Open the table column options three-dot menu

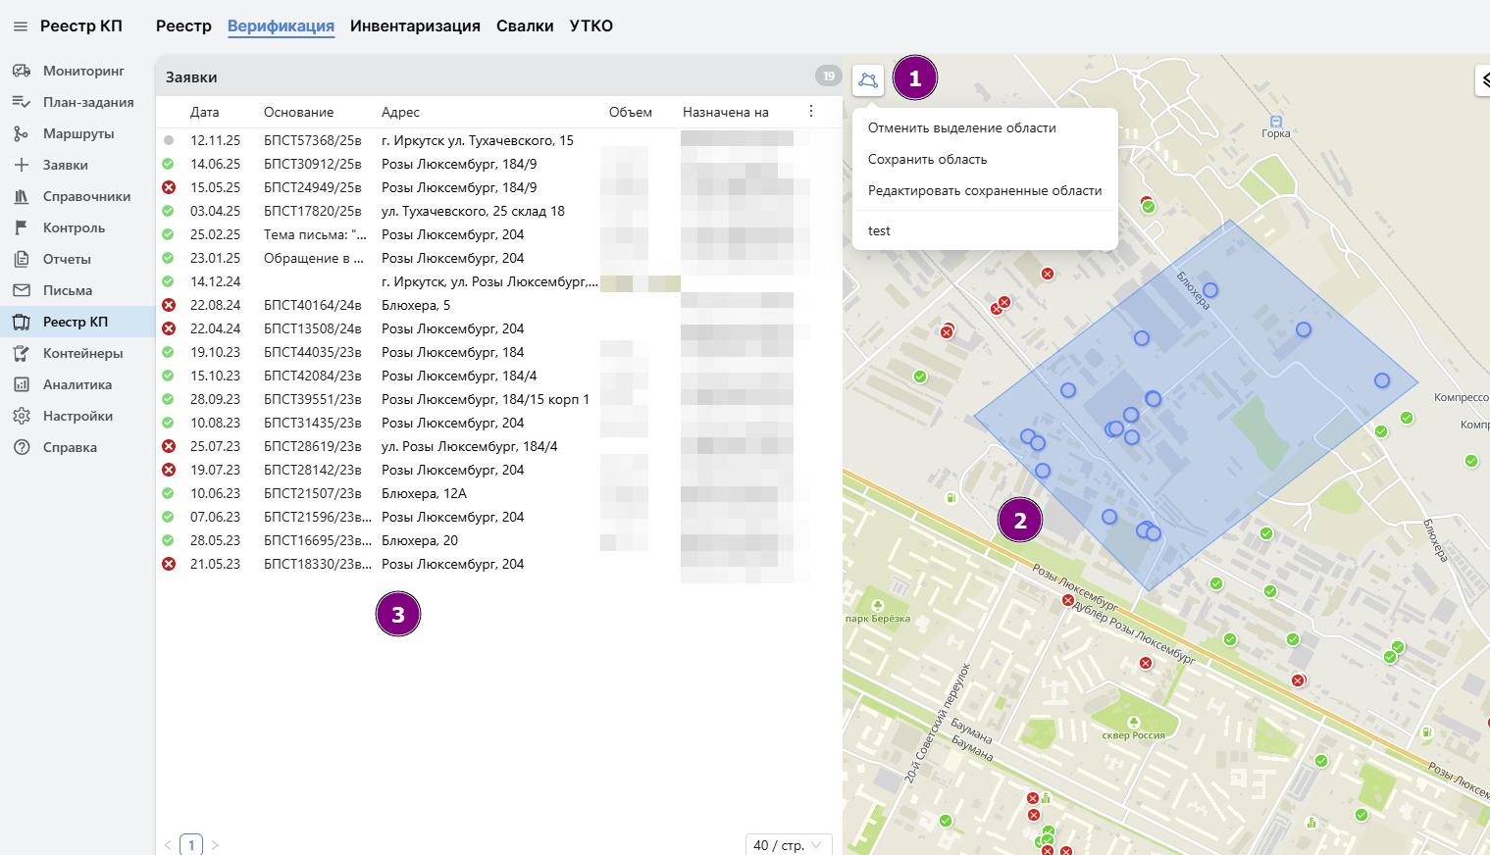point(811,112)
